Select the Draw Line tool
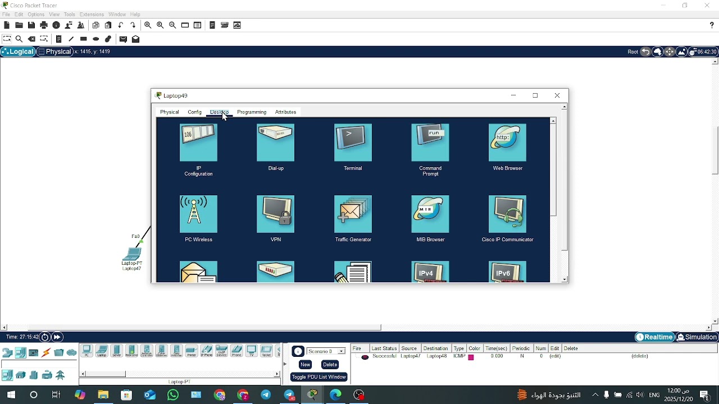 [71, 39]
